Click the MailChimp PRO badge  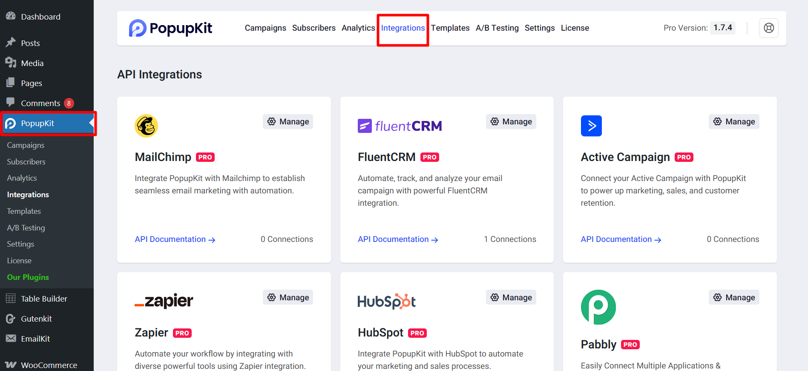(205, 157)
